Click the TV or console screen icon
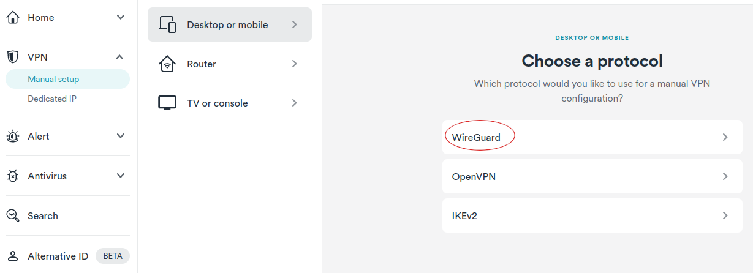753x273 pixels. [x=167, y=103]
